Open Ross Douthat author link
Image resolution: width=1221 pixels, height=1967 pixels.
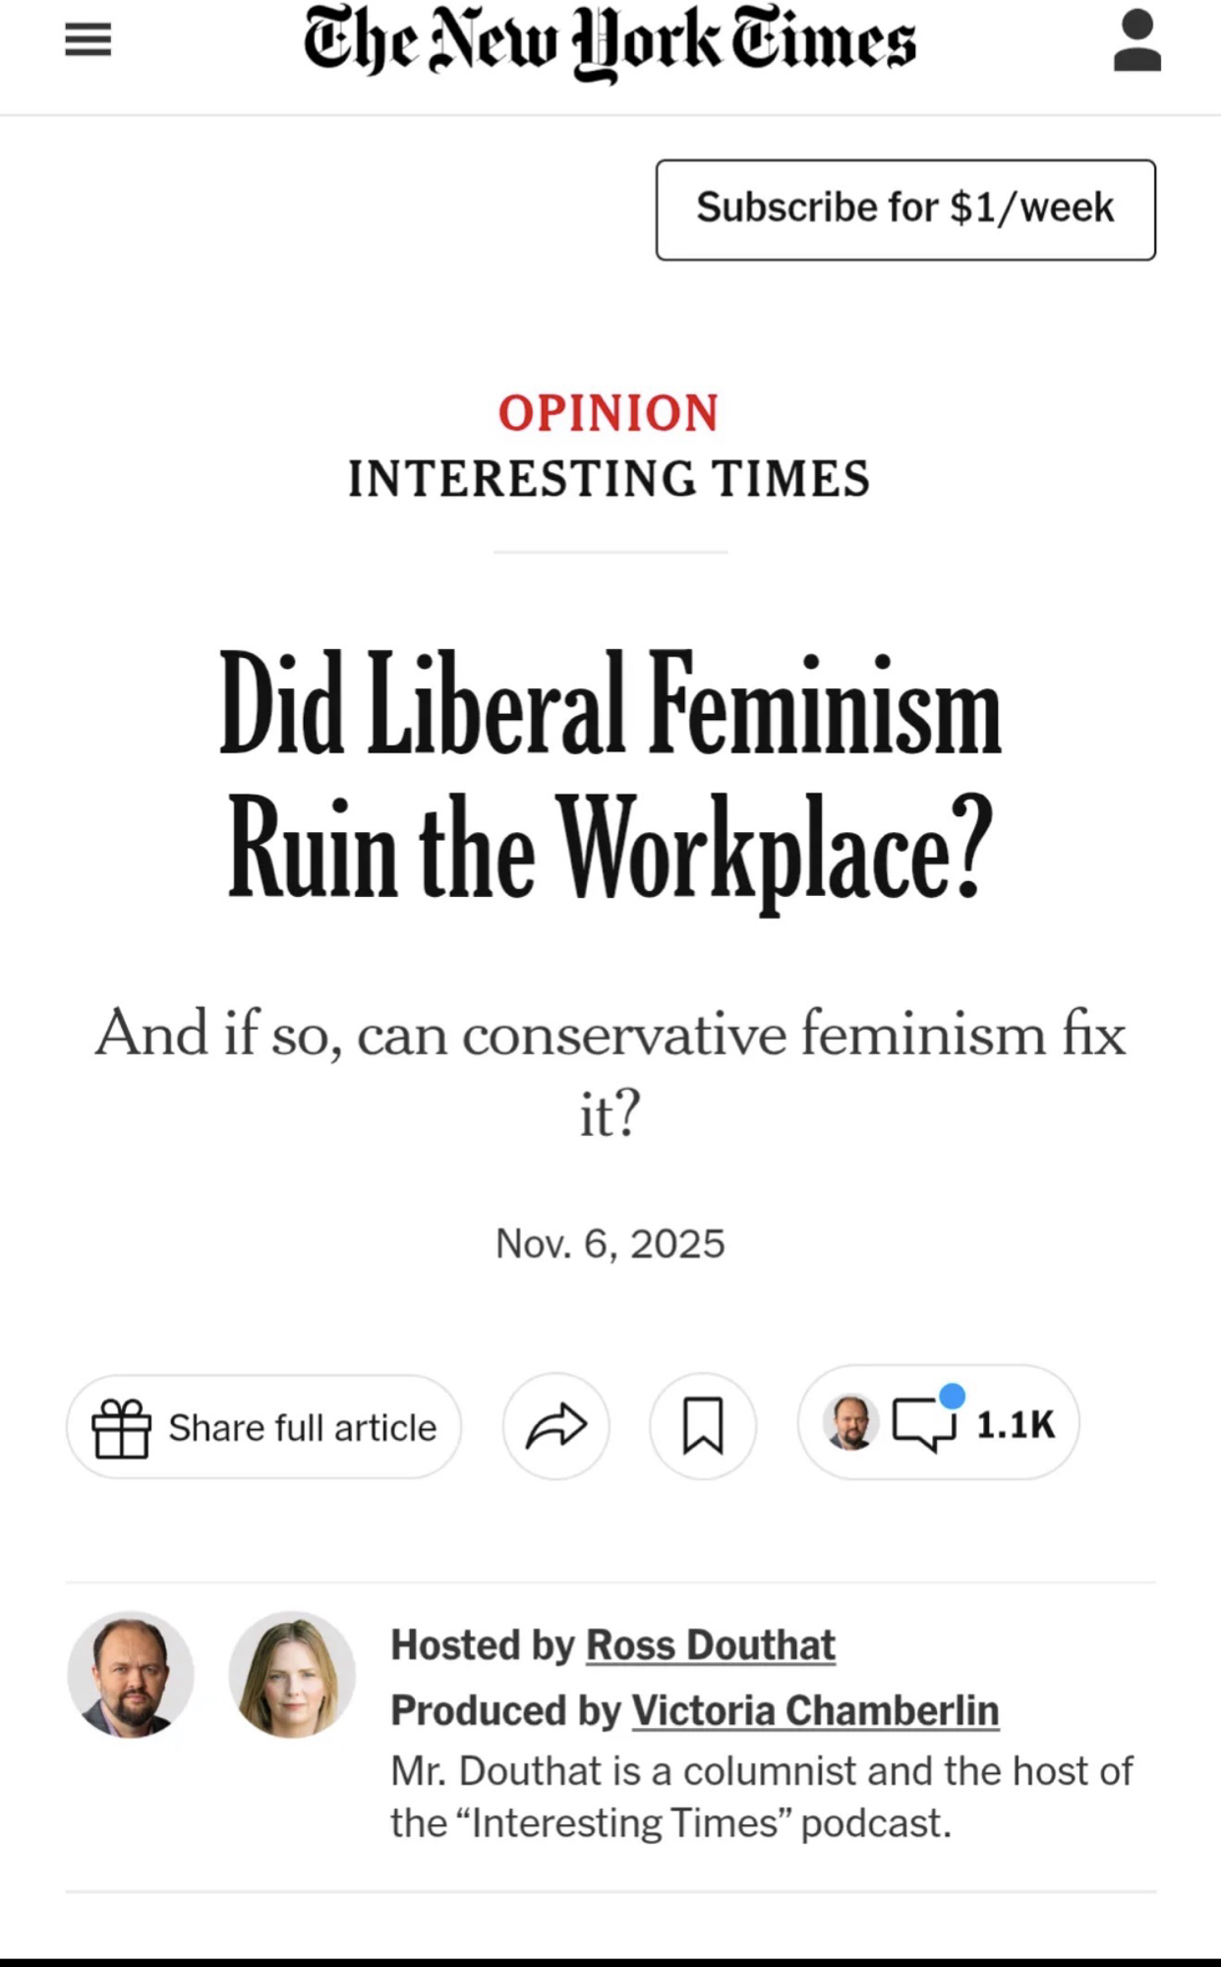(710, 1645)
